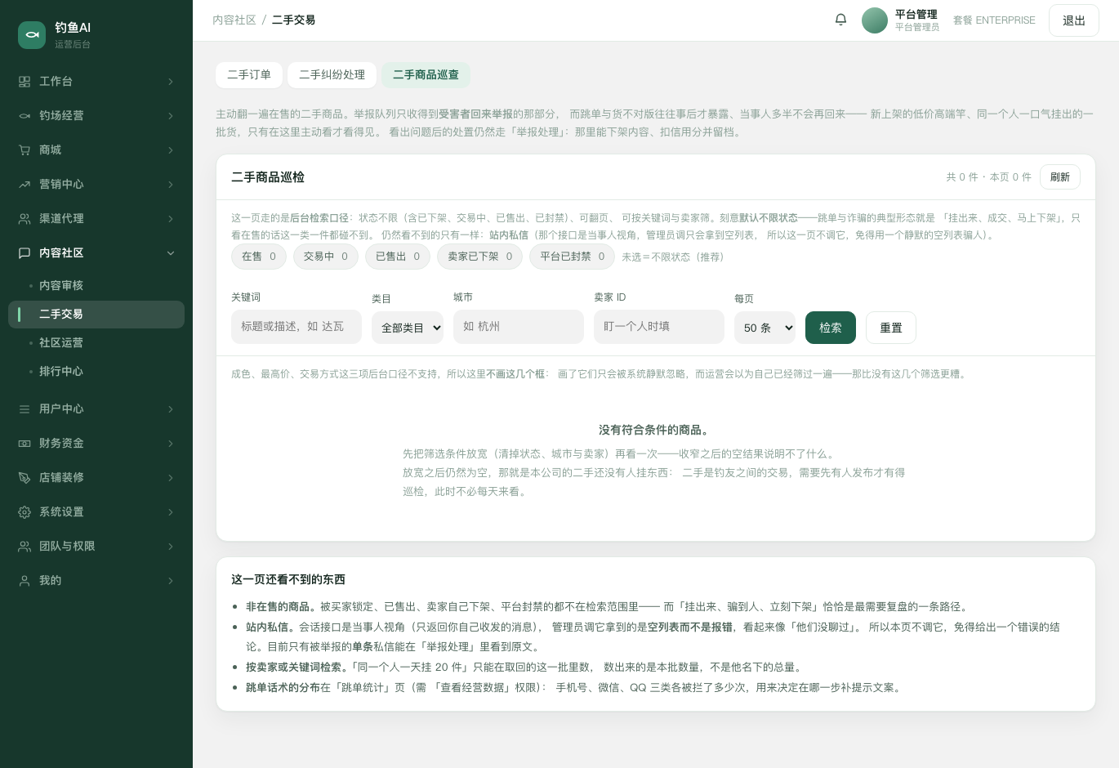The height and width of the screenshot is (768, 1119).
Task: Click the 钓场经营 fish icon
Action: 25,116
